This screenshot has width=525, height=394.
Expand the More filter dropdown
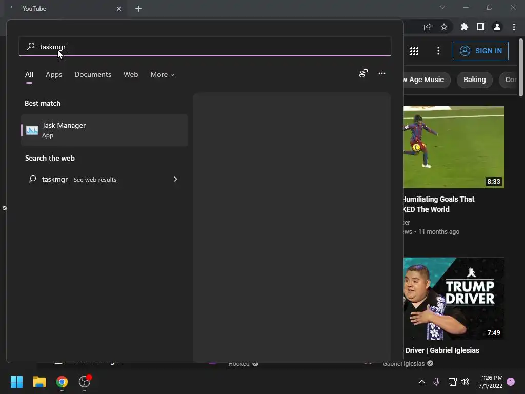click(x=163, y=75)
